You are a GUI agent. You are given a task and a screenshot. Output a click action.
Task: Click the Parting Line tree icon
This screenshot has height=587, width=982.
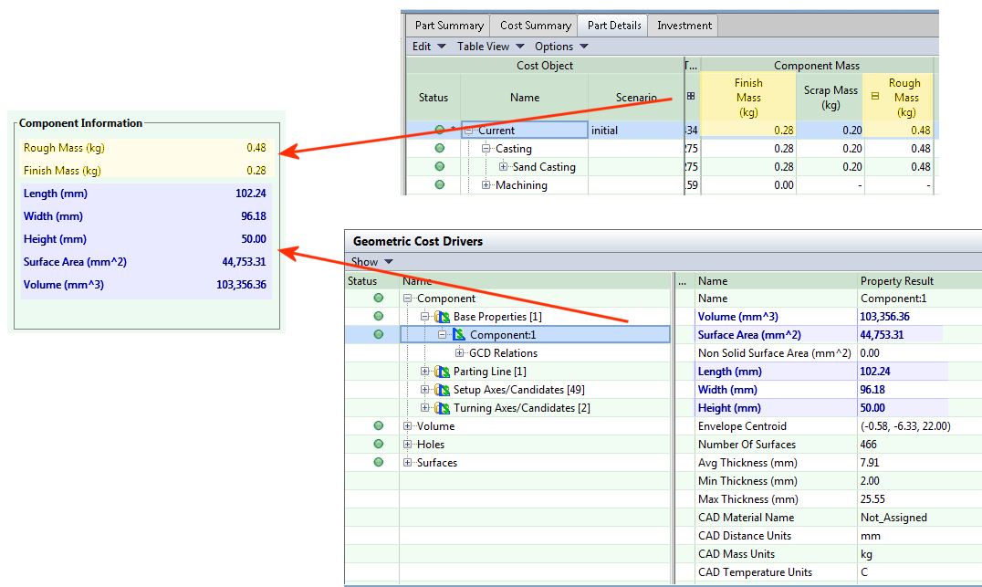tap(443, 372)
